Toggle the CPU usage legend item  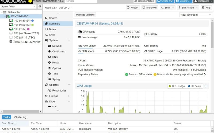(x=177, y=86)
